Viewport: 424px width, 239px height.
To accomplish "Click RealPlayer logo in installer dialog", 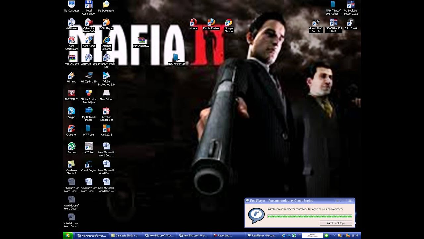I will (256, 215).
